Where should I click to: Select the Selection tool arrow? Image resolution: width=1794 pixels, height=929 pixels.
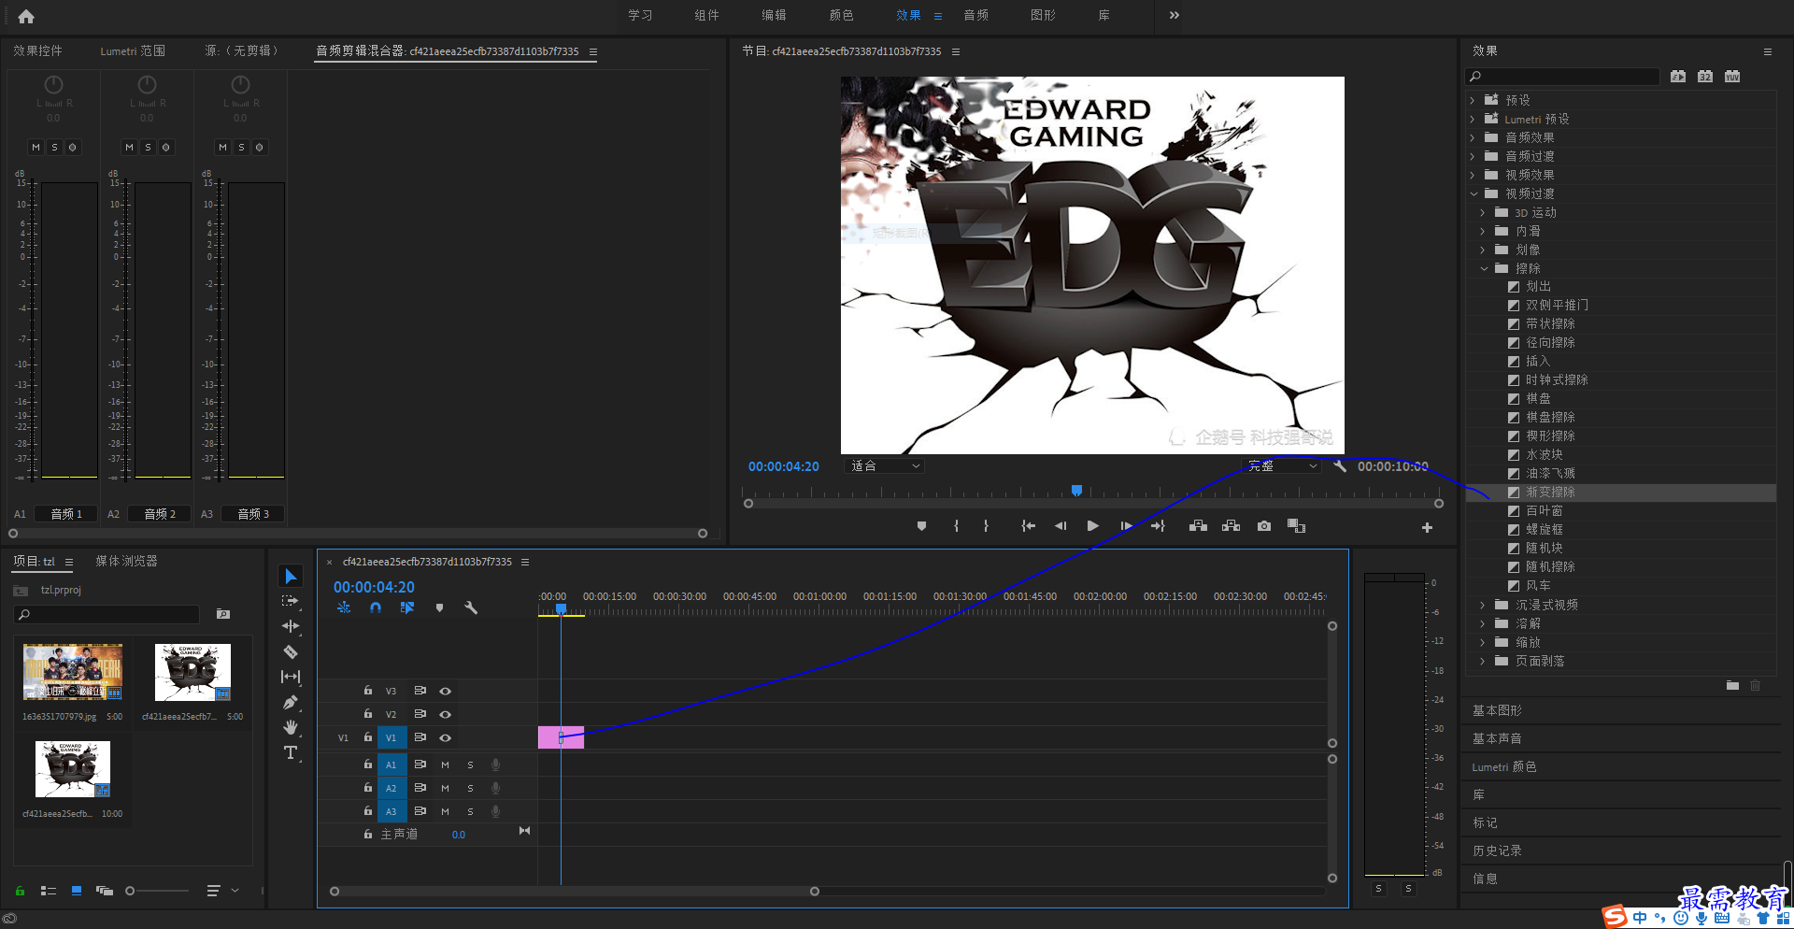[x=291, y=577]
